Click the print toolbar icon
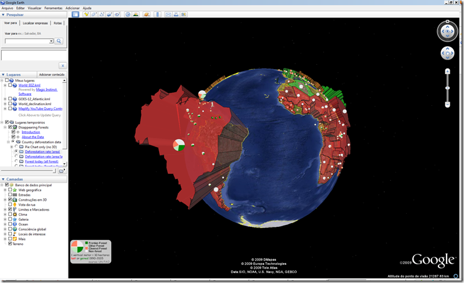 coord(176,14)
